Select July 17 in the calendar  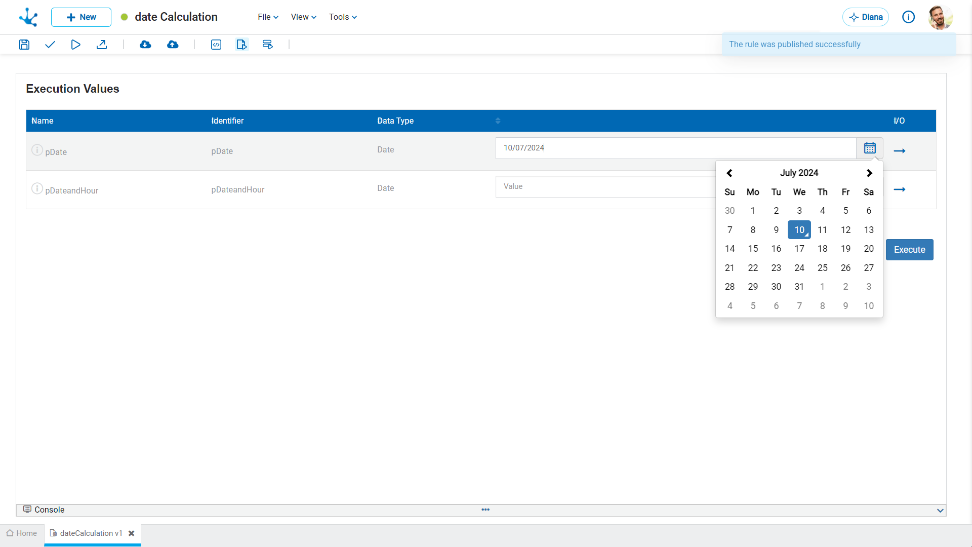point(799,249)
